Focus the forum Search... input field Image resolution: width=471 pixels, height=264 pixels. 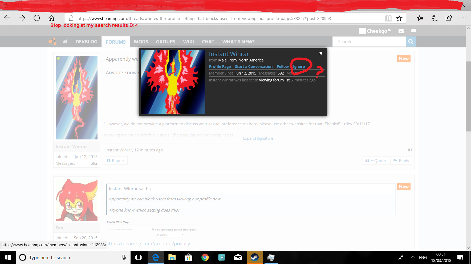point(369,42)
